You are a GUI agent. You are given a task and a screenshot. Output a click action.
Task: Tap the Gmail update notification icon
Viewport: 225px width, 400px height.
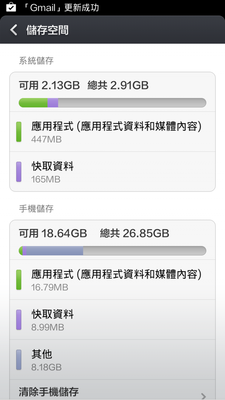pos(11,7)
